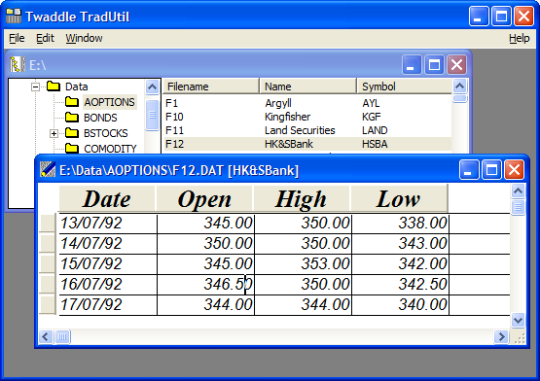Click the Argyll name entry
This screenshot has width=540, height=381.
pos(278,103)
